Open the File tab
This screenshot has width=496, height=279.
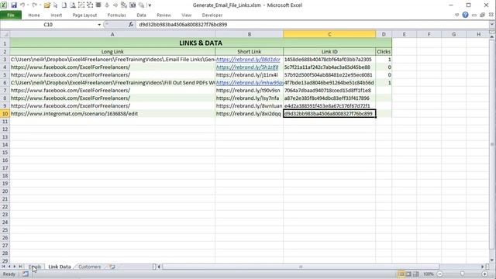click(11, 15)
